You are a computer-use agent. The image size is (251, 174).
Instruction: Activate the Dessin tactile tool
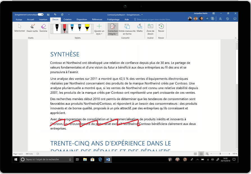click(x=32, y=28)
